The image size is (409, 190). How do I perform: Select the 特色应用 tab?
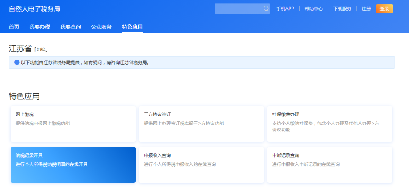click(x=132, y=27)
